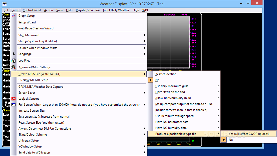Screen dimensions: 277x156
Task: Open Input Daily Weather menu
Action: [x=116, y=10]
